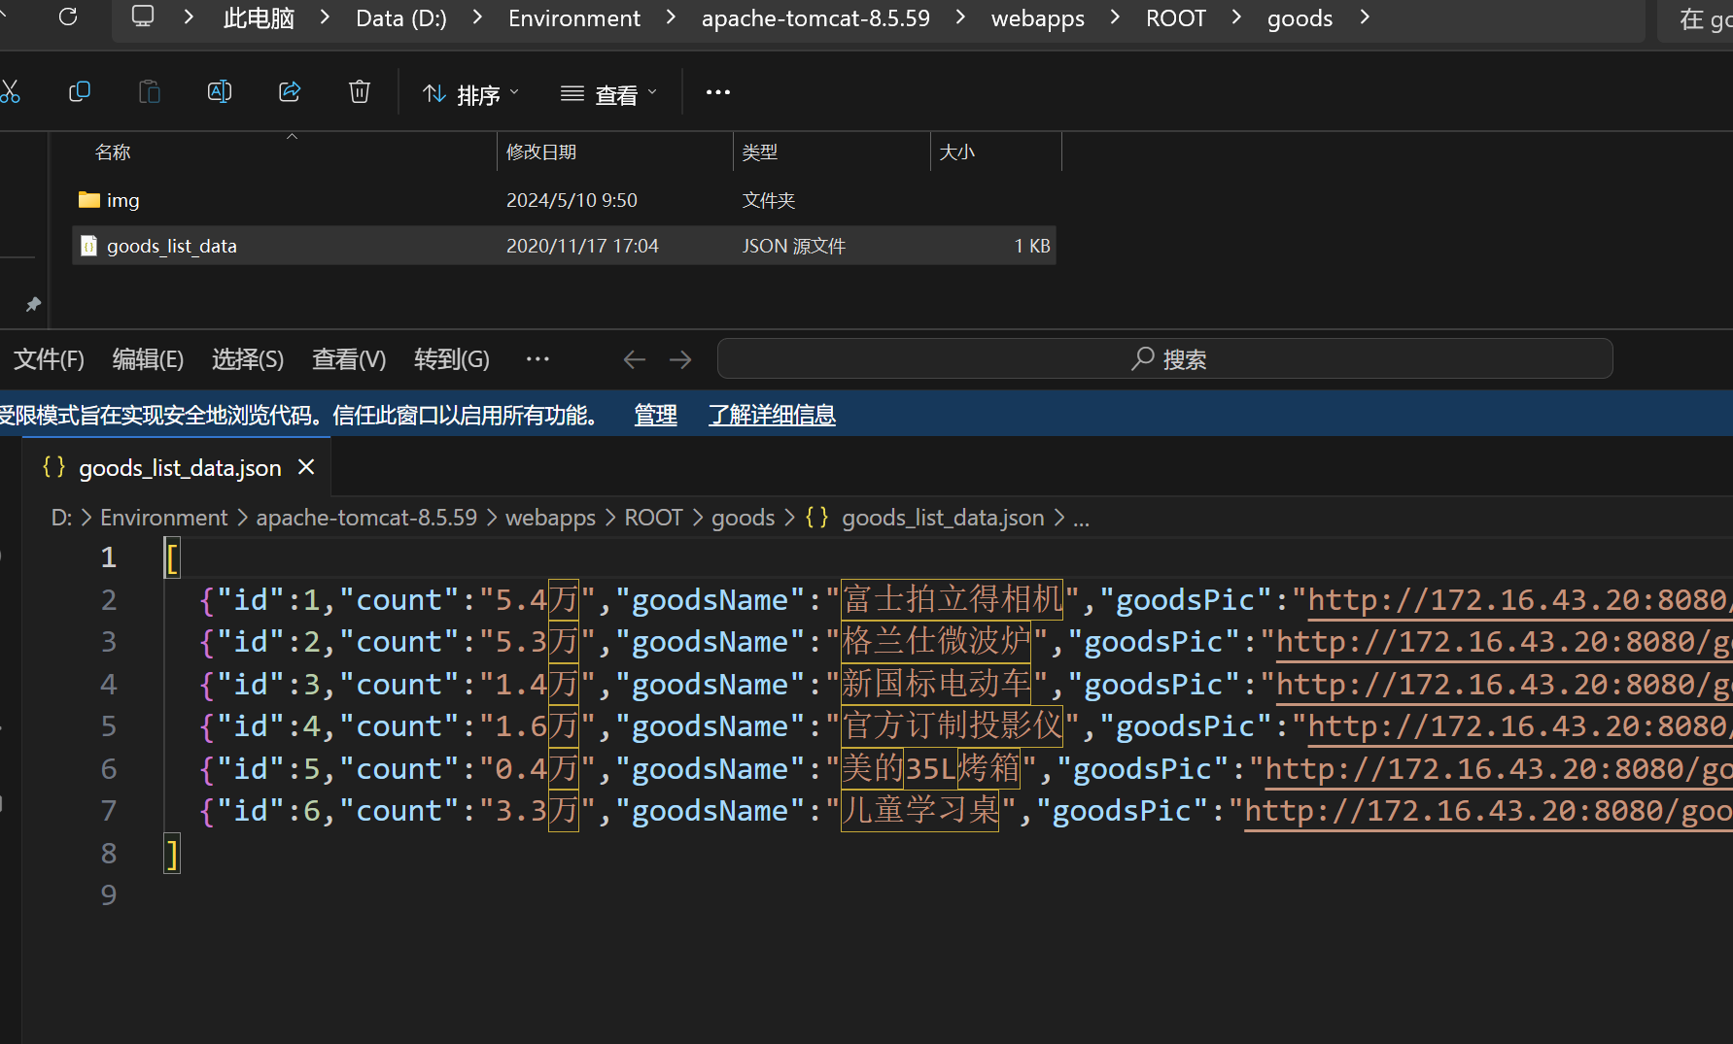Expand chevron after Data (D:)
Screen dimensions: 1733x1044
pyautogui.click(x=477, y=17)
